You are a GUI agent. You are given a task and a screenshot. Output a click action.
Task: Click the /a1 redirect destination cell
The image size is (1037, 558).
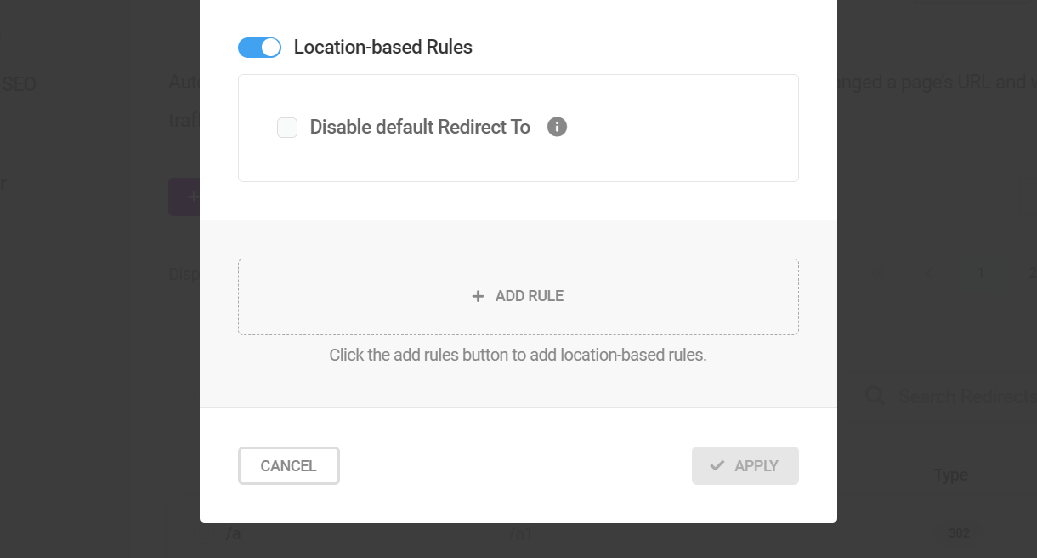click(x=520, y=533)
